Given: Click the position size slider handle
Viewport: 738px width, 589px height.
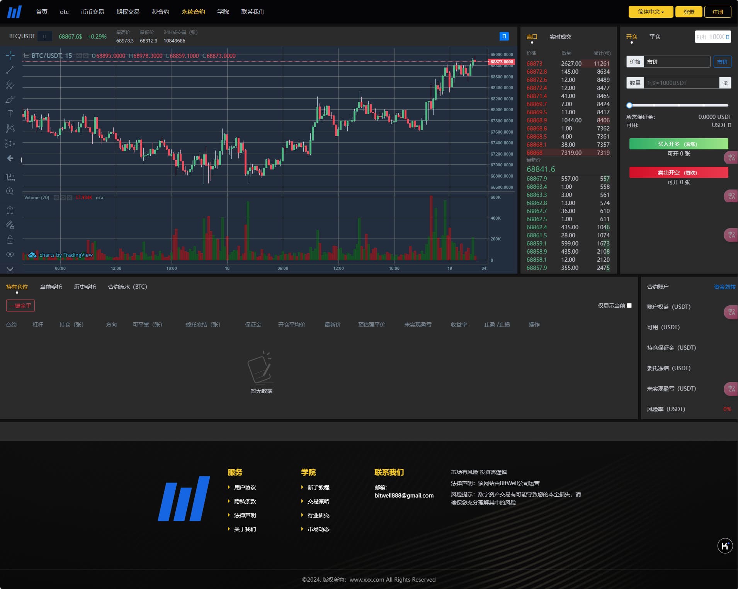Looking at the screenshot, I should pyautogui.click(x=629, y=105).
